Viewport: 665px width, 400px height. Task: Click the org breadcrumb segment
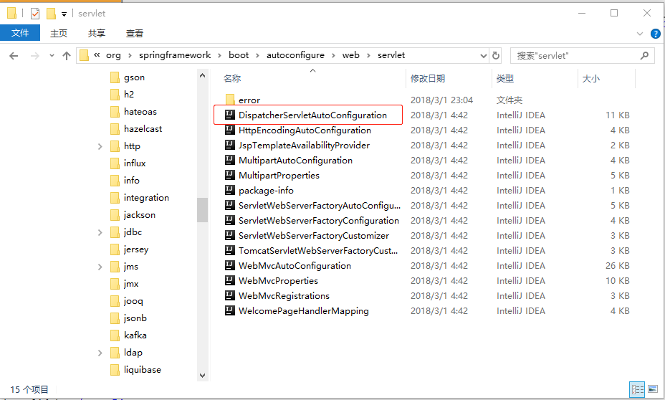pos(113,55)
